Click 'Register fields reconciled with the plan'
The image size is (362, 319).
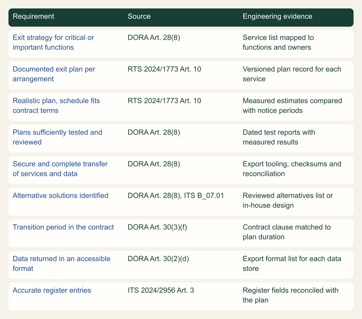coord(291,295)
